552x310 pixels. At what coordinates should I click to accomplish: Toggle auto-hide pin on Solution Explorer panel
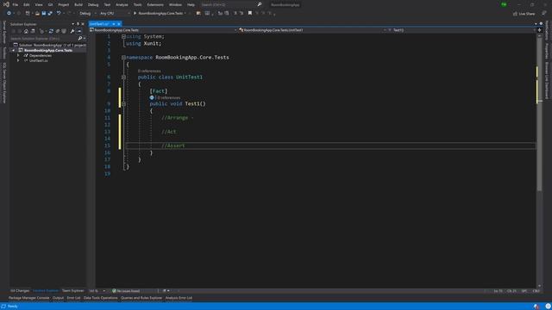pyautogui.click(x=78, y=24)
